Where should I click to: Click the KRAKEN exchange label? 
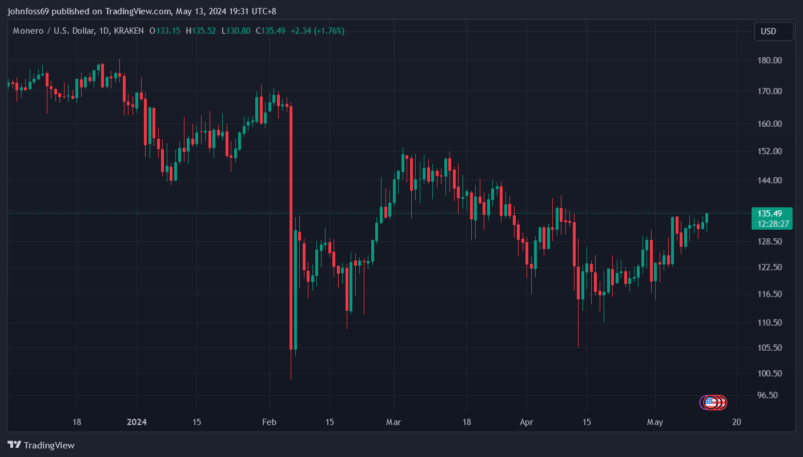pyautogui.click(x=129, y=31)
